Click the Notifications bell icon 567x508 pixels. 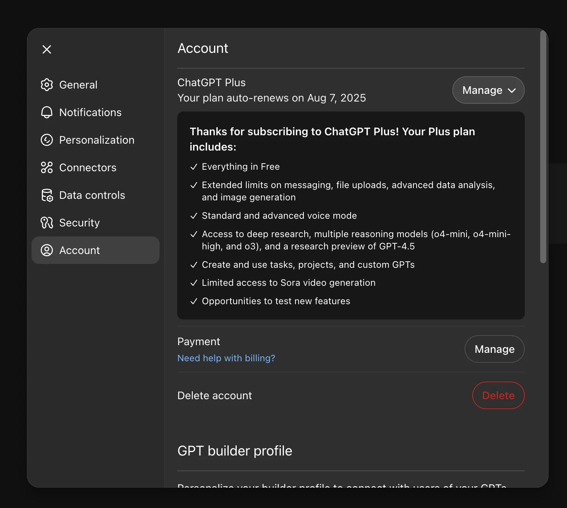click(x=47, y=112)
